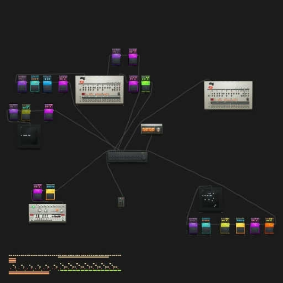Image resolution: width=283 pixels, height=283 pixels.
Task: Click the green button on the Bassline
Action: click(33, 207)
